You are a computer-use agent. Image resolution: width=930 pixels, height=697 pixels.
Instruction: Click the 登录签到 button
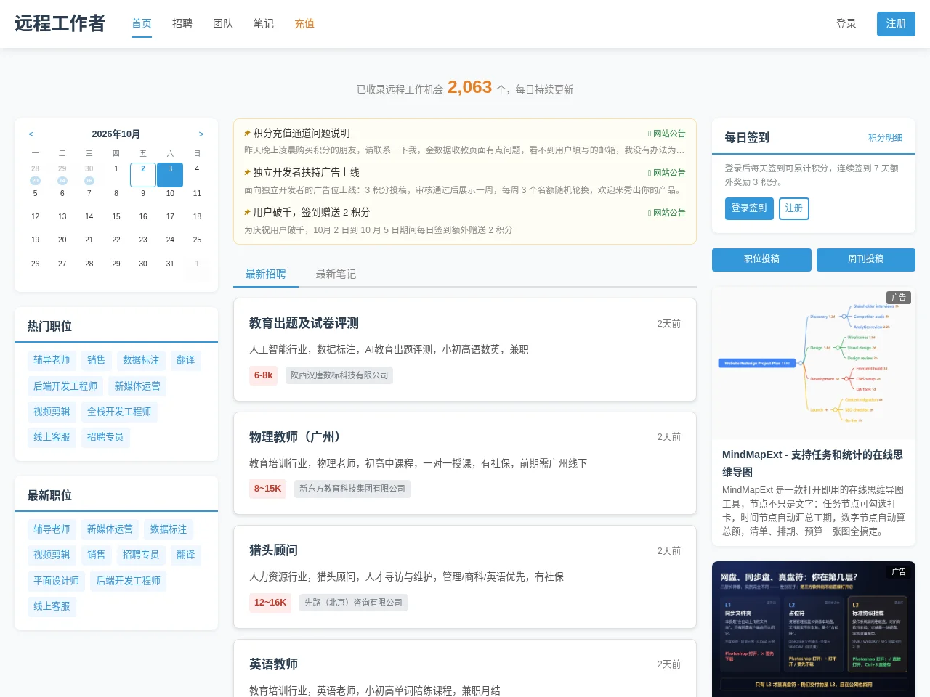point(749,208)
